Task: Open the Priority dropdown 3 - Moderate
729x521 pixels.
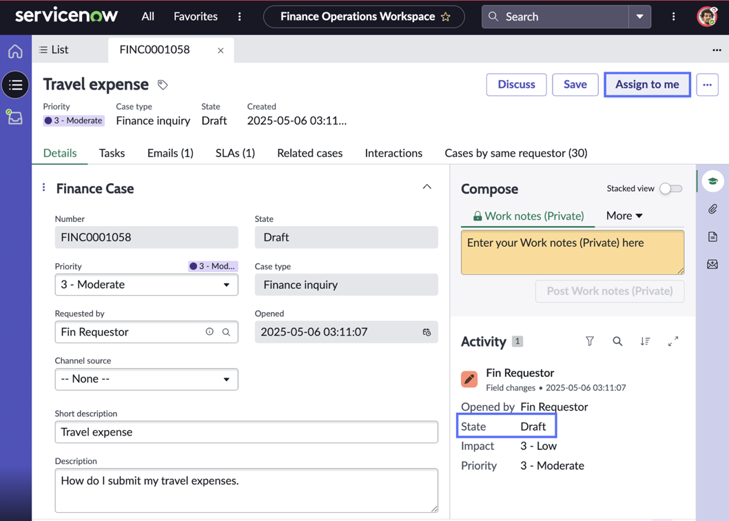Action: coord(147,285)
